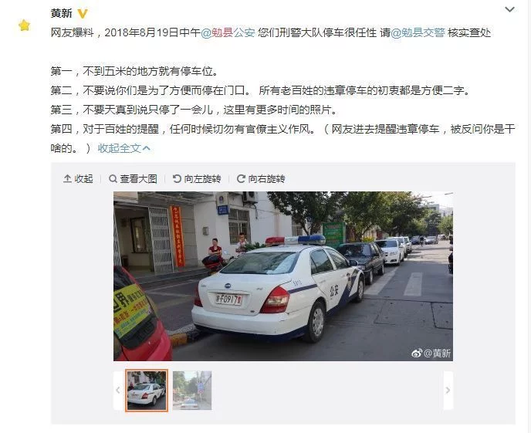This screenshot has height=433, width=531.
Task: Click the 收起 collapse arrow icon
Action: pos(67,178)
